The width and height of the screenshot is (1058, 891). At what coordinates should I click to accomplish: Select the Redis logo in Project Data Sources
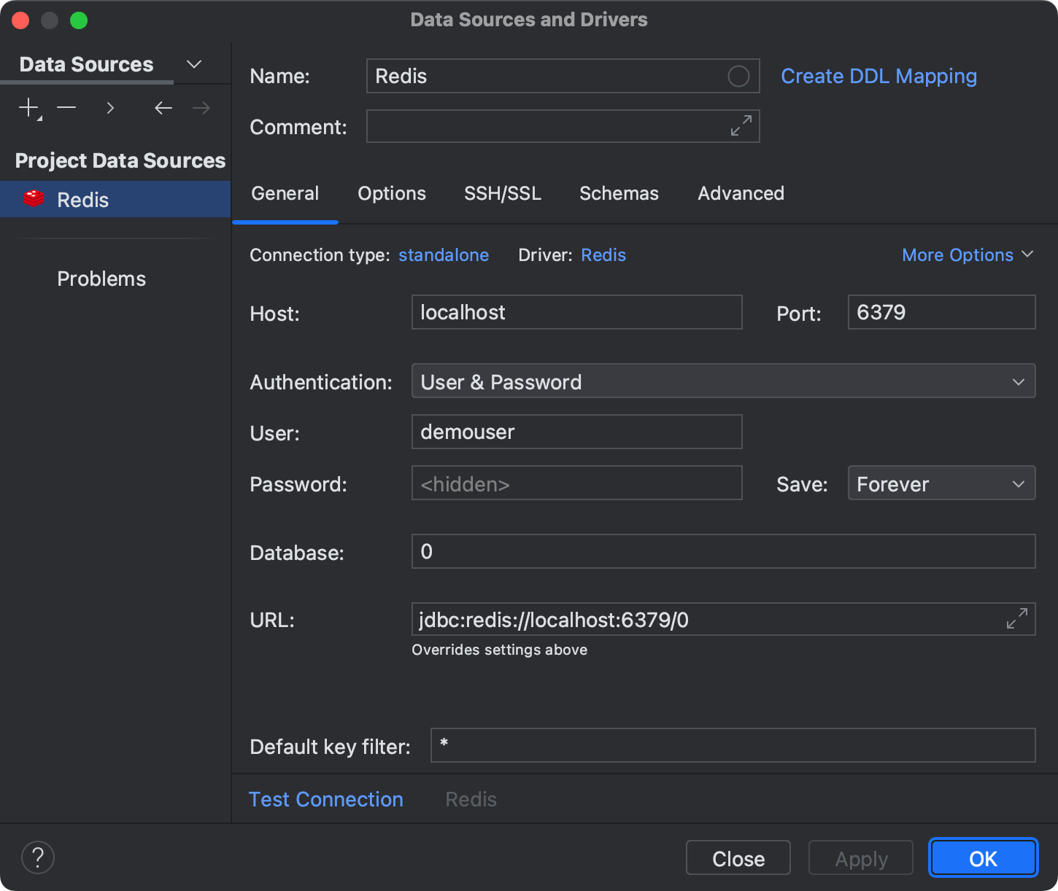tap(34, 198)
